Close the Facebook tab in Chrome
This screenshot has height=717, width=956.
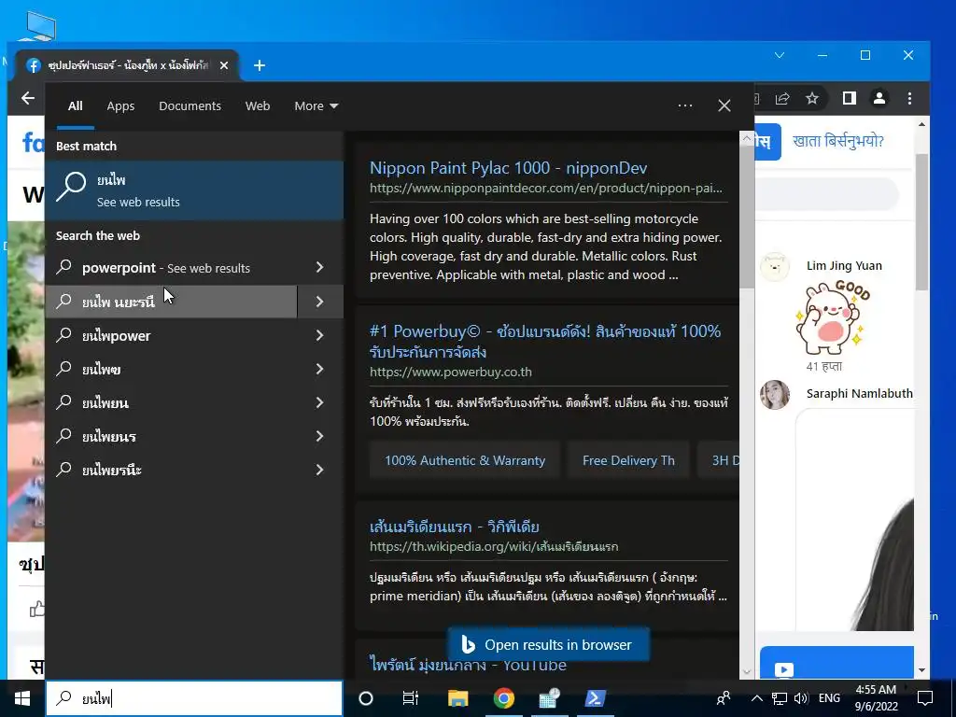click(x=224, y=65)
